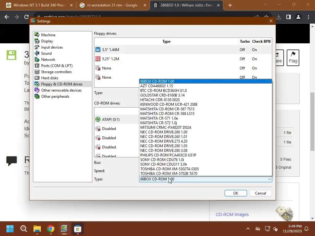The height and width of the screenshot is (236, 315).
Task: Choose MATSHITA CD-ROM CR-588 LS15
Action: 205,114
